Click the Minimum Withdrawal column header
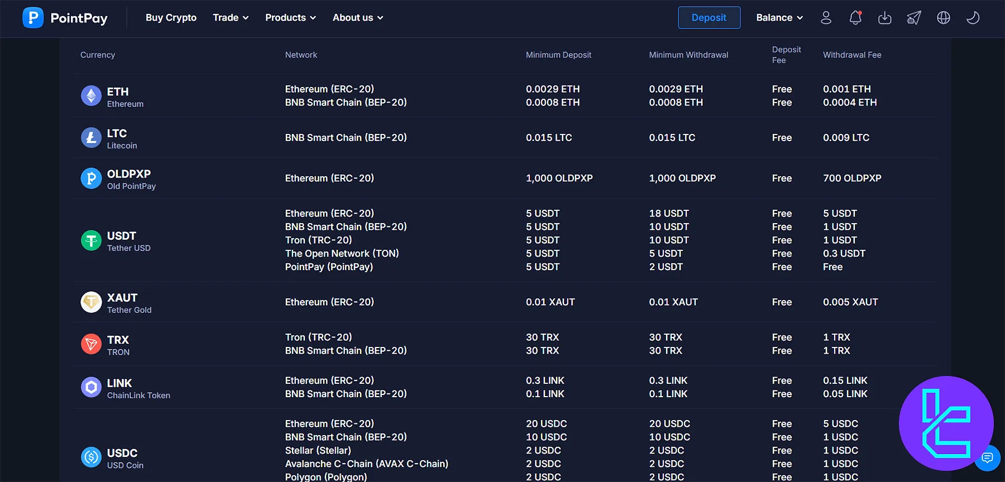 pos(688,55)
